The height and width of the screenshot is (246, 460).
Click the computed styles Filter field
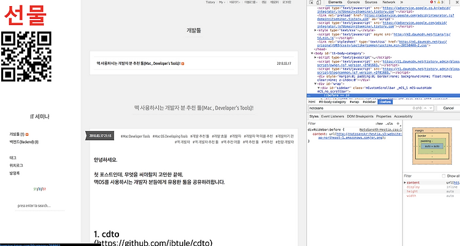point(421,176)
